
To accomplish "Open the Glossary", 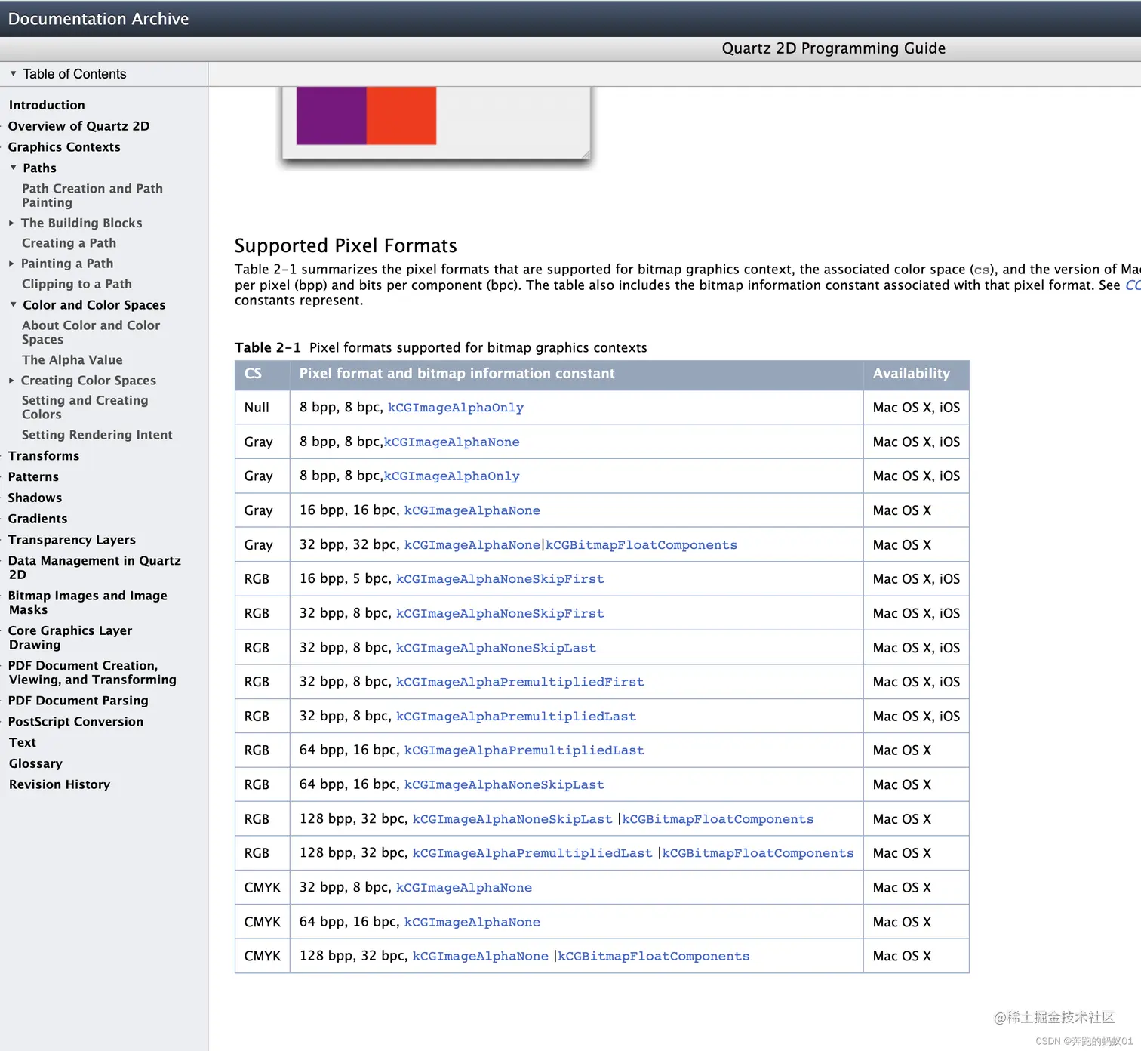I will pyautogui.click(x=35, y=764).
